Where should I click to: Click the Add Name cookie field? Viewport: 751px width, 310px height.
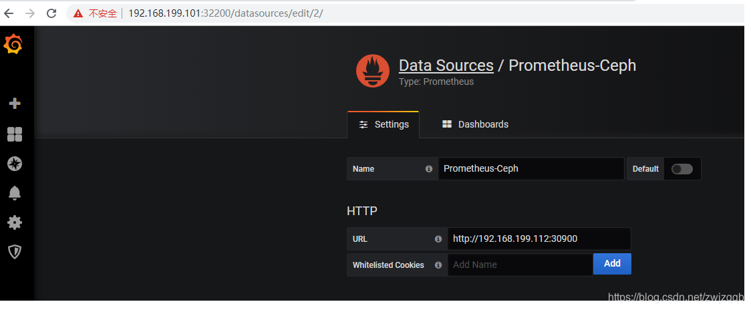coord(520,265)
